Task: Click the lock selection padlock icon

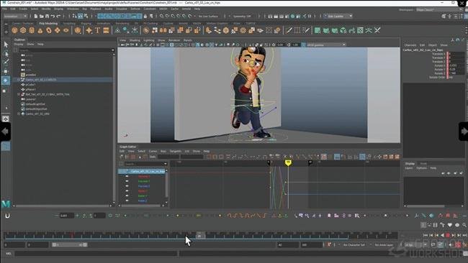Action: (x=145, y=16)
